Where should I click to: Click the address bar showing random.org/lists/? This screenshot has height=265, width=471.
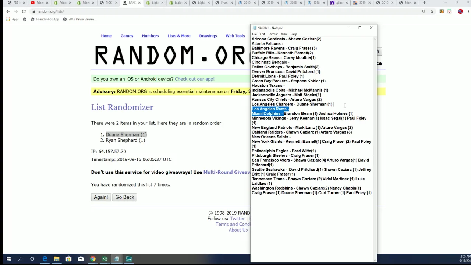221,11
